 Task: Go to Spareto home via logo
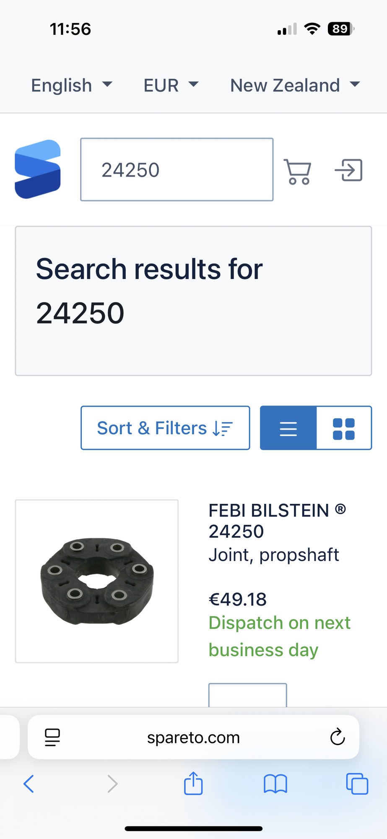pyautogui.click(x=38, y=169)
